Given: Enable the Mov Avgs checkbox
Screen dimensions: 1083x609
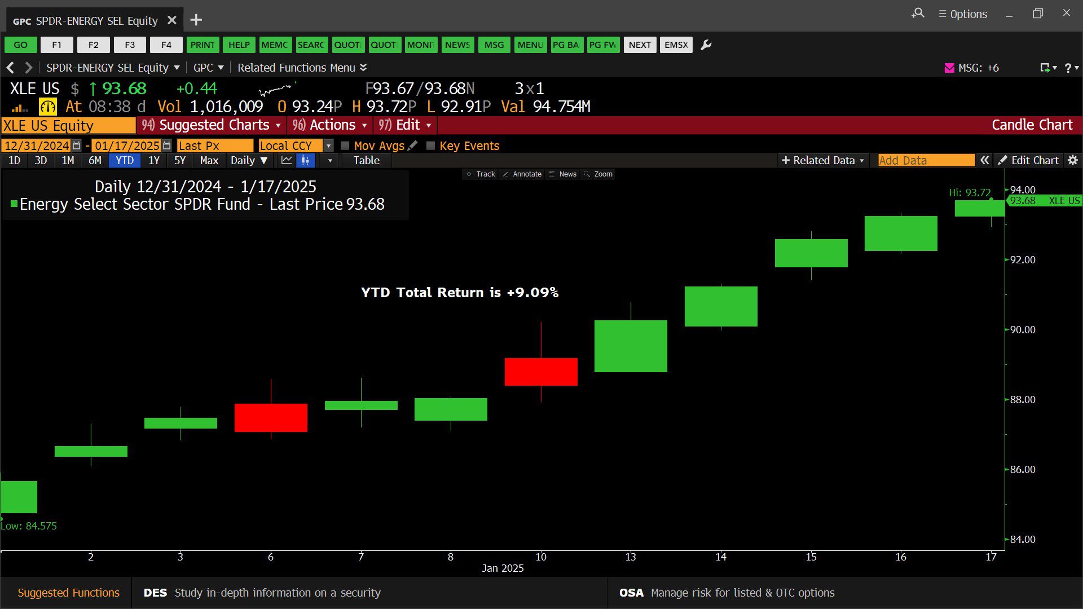Looking at the screenshot, I should click(x=345, y=145).
